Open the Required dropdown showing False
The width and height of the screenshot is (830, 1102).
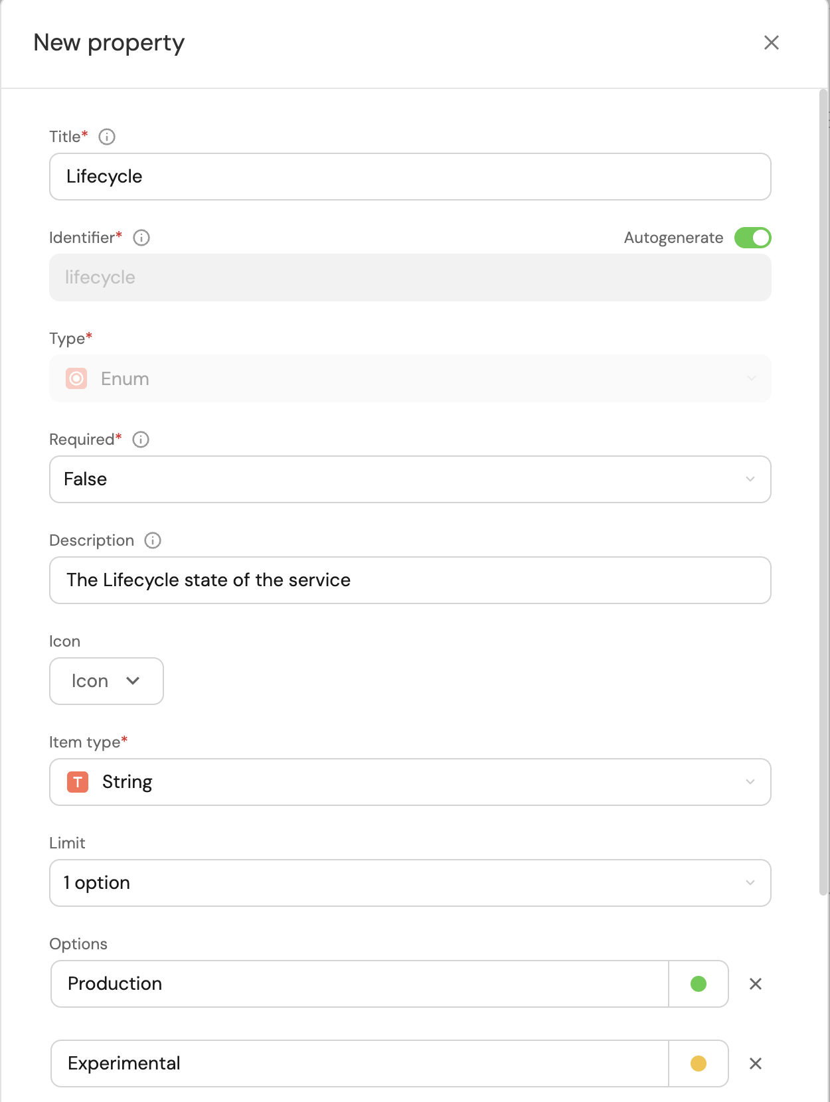click(x=410, y=479)
